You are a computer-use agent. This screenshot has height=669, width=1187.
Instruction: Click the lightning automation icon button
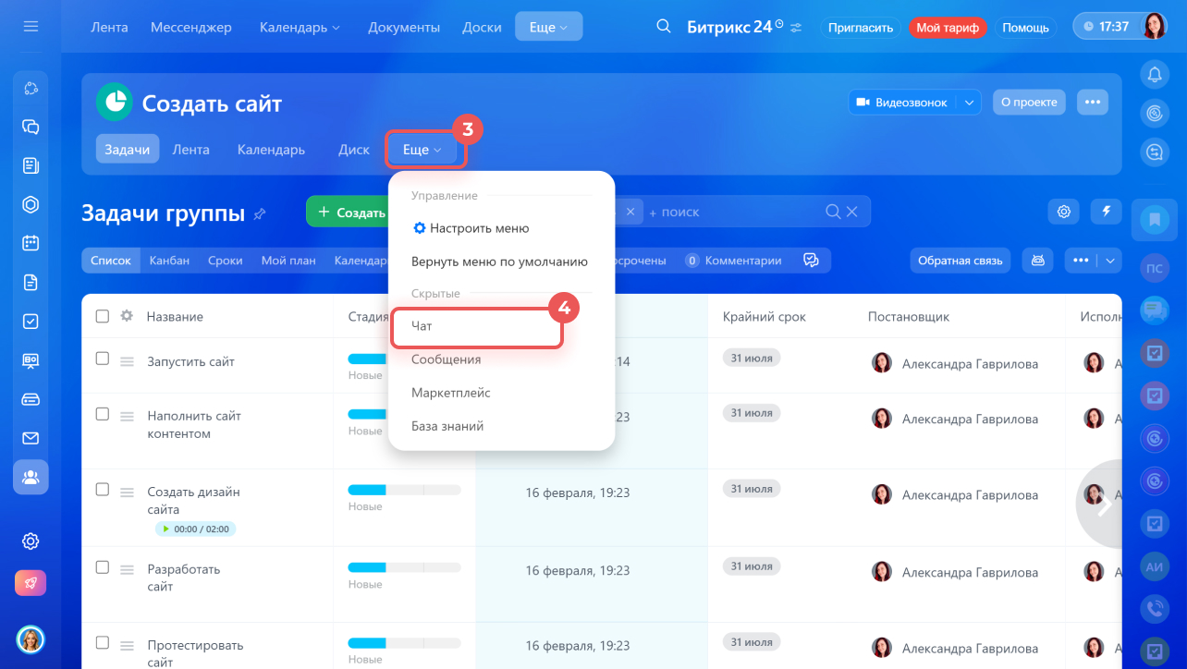[1107, 212]
